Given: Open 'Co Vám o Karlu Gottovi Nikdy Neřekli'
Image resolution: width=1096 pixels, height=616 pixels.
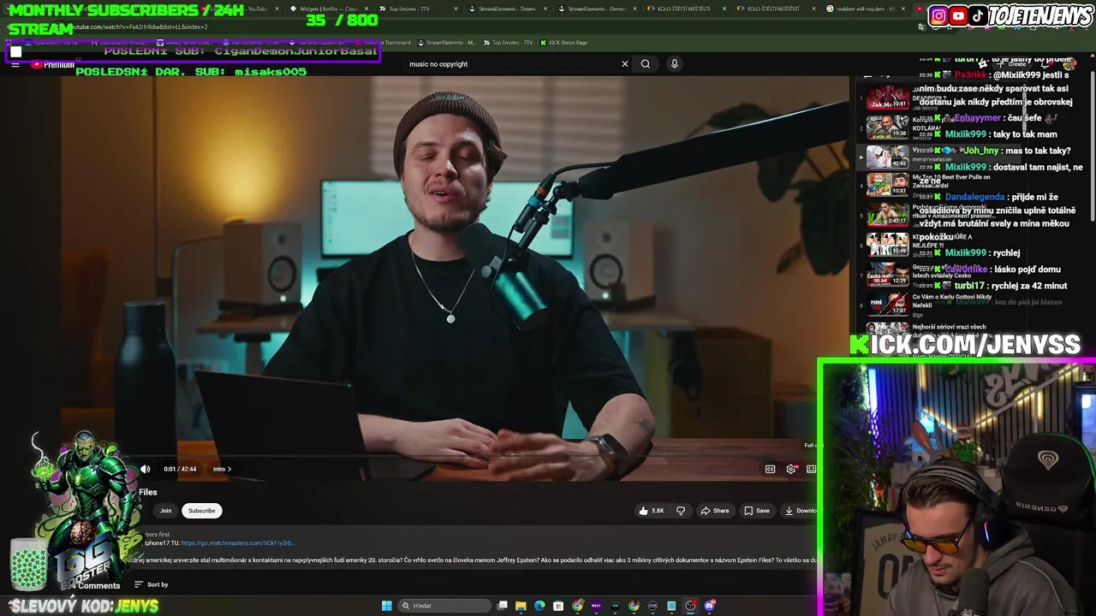Looking at the screenshot, I should (951, 301).
